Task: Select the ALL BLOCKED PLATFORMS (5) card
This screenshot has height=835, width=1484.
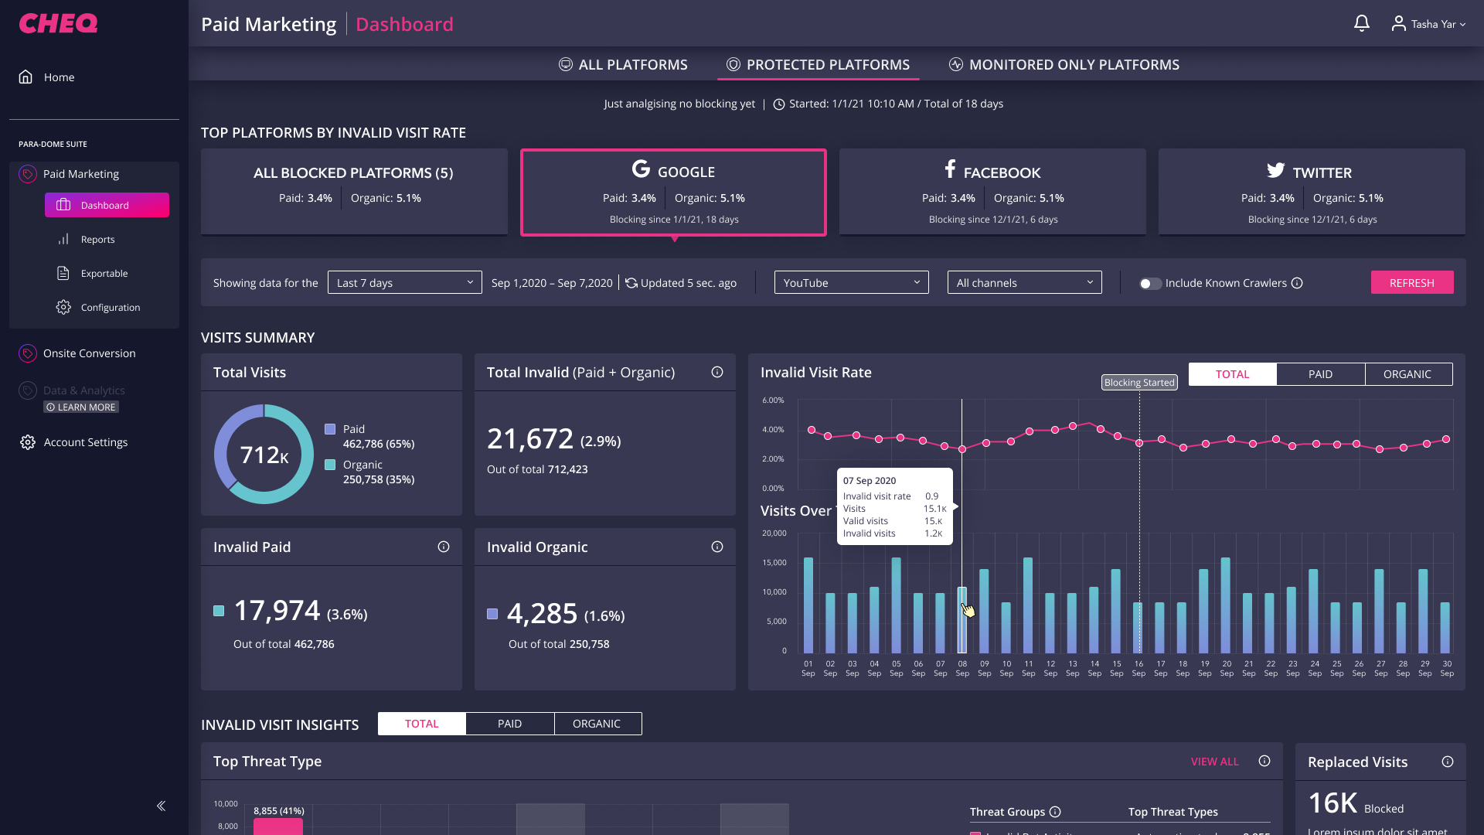Action: [x=354, y=192]
